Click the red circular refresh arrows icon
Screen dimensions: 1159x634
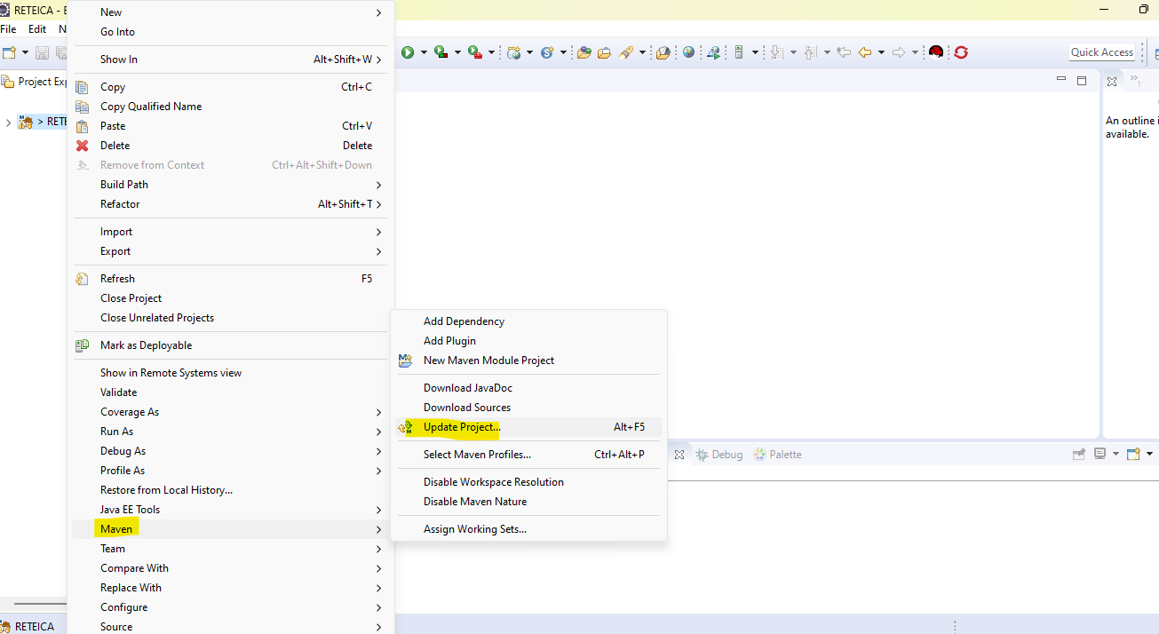coord(960,52)
